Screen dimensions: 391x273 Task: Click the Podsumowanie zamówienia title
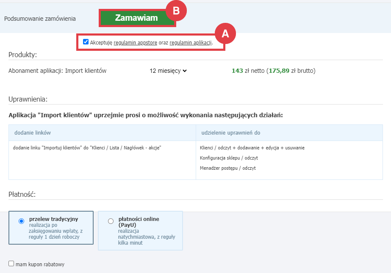click(40, 19)
